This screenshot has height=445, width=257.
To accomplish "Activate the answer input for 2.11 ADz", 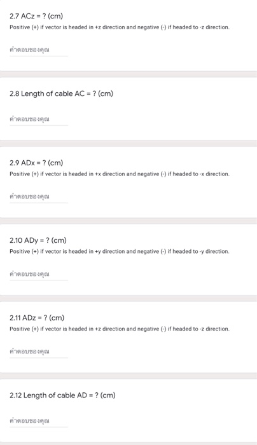I will [39, 352].
